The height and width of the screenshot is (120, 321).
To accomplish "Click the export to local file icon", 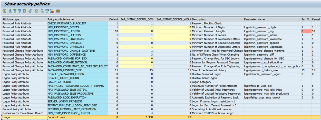I will [x=42, y=11].
